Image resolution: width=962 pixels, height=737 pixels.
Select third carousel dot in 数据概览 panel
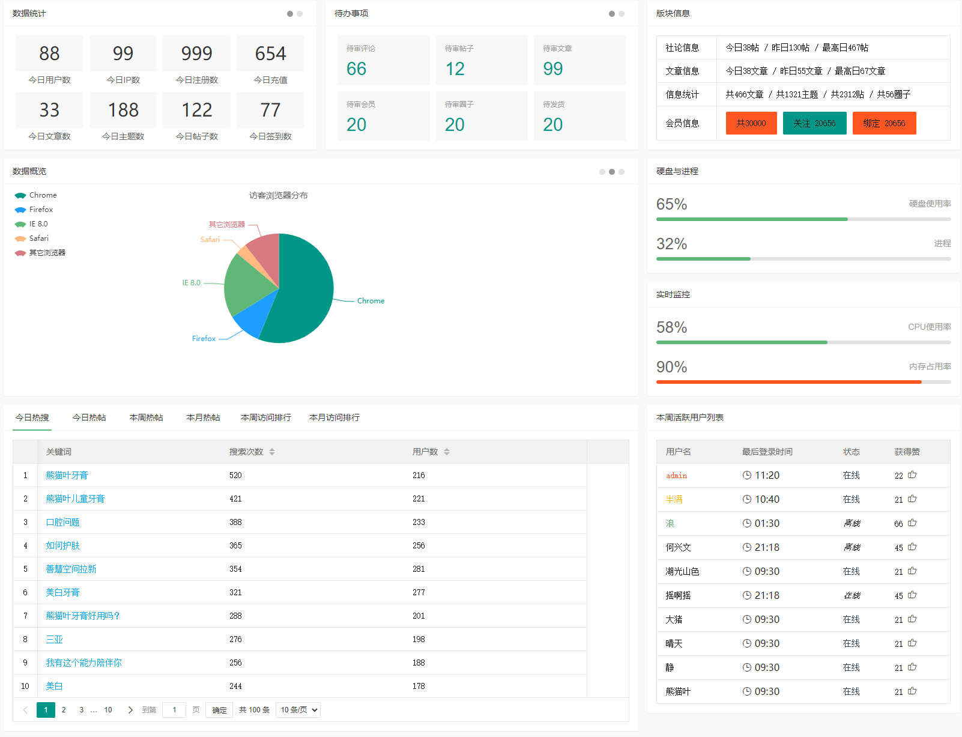(x=622, y=172)
